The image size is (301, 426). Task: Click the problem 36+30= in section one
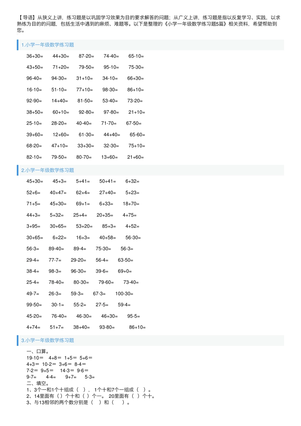(x=35, y=56)
